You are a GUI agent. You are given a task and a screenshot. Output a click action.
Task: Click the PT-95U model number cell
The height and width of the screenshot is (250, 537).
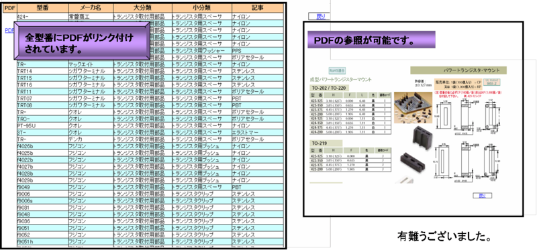(42, 126)
